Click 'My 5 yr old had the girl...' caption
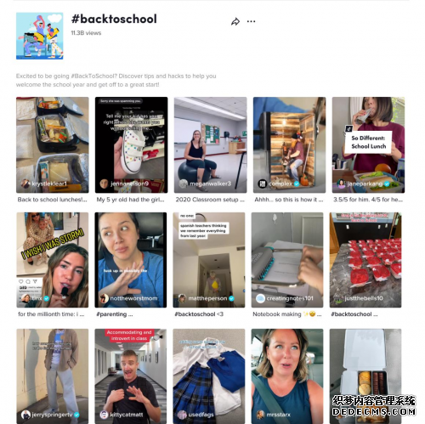This screenshot has width=425, height=424. 130,200
